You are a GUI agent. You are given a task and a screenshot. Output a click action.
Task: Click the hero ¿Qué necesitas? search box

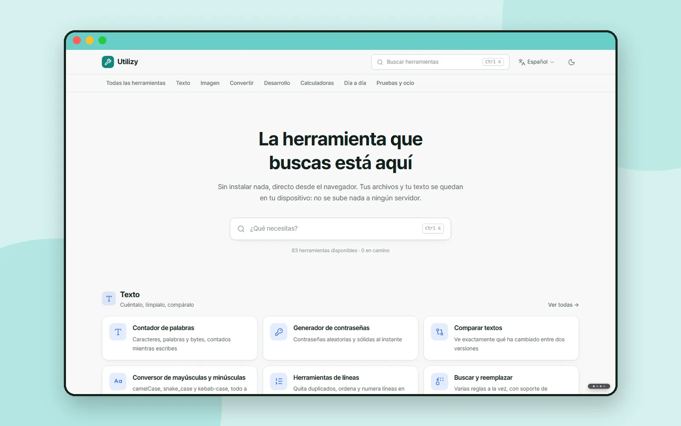pos(340,229)
